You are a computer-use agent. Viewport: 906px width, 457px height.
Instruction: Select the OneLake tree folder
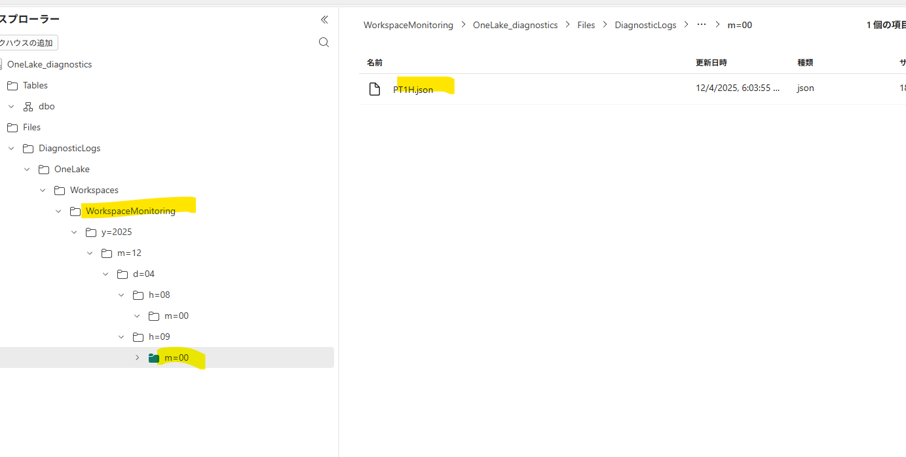point(72,169)
